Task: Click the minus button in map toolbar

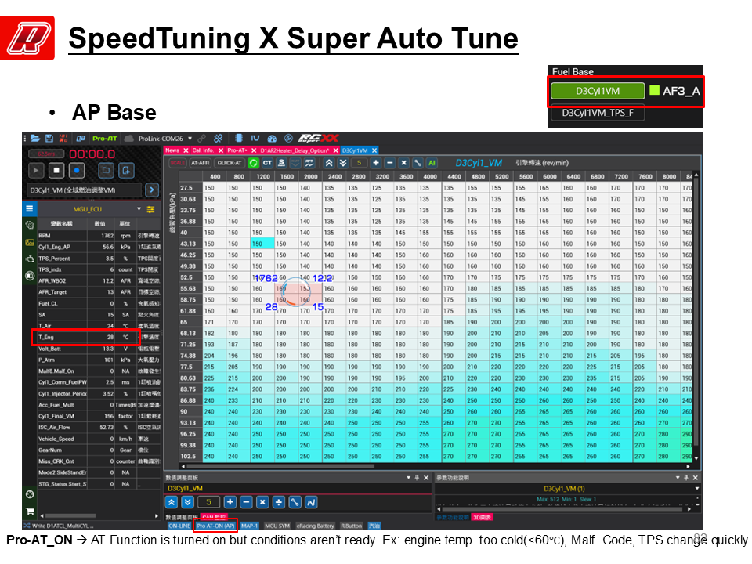Action: point(389,163)
